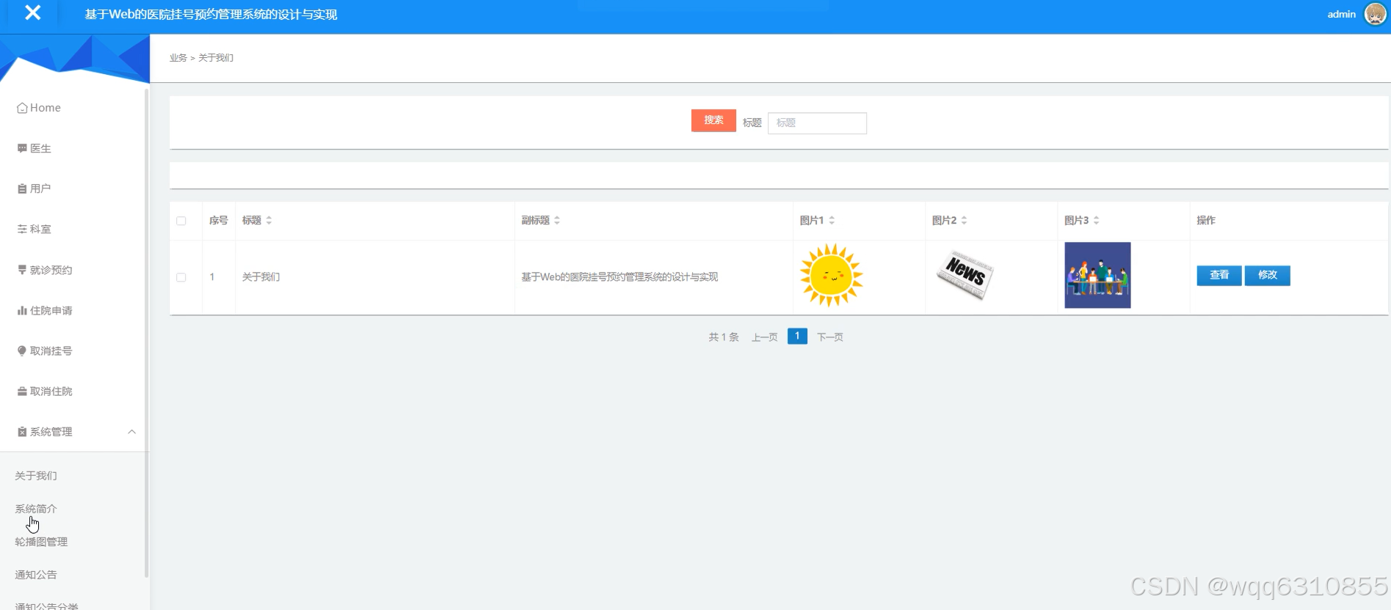1391x610 pixels.
Task: Sort table by 图片2 column
Action: tap(964, 220)
